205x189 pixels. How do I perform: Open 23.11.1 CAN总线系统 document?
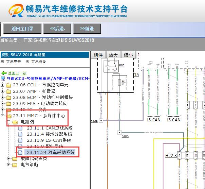tap(50, 128)
